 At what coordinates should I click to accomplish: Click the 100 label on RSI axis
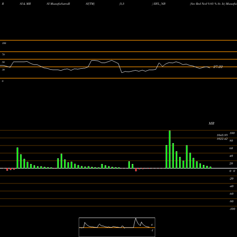point(4,43)
